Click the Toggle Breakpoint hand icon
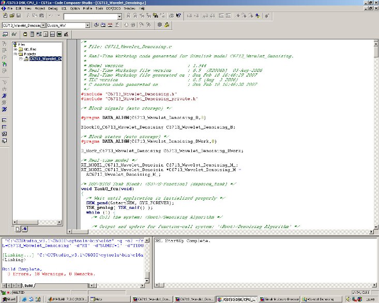 click(126, 25)
